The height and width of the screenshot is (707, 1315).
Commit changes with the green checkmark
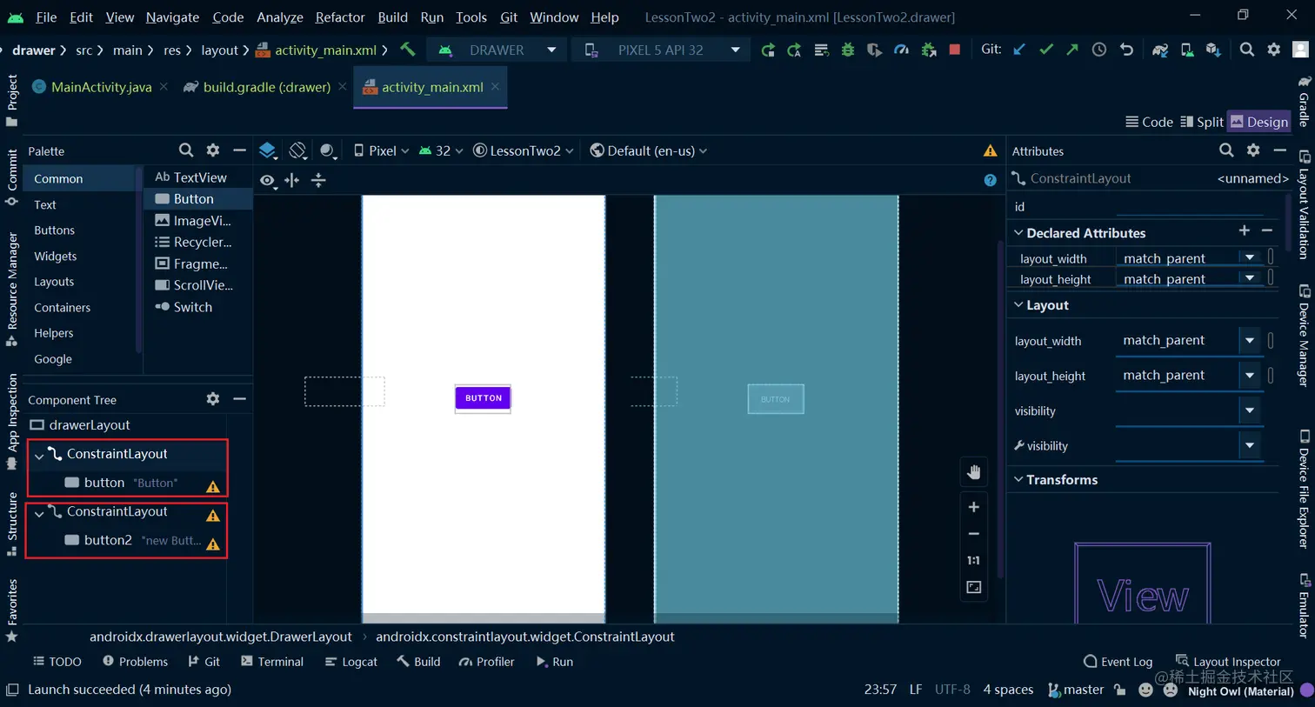(1046, 50)
